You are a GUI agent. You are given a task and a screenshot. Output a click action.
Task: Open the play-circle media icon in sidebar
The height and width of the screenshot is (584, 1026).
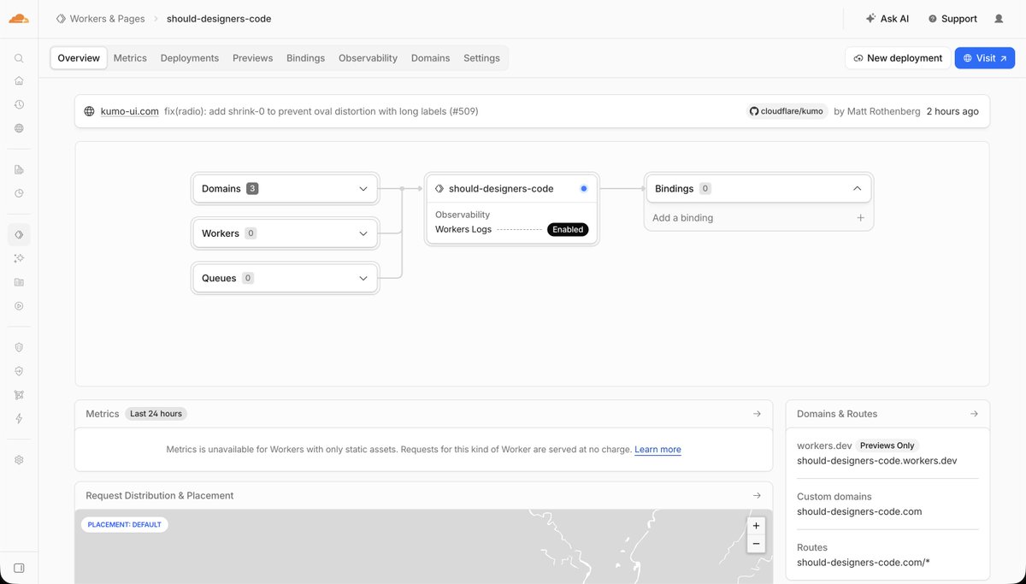tap(19, 306)
